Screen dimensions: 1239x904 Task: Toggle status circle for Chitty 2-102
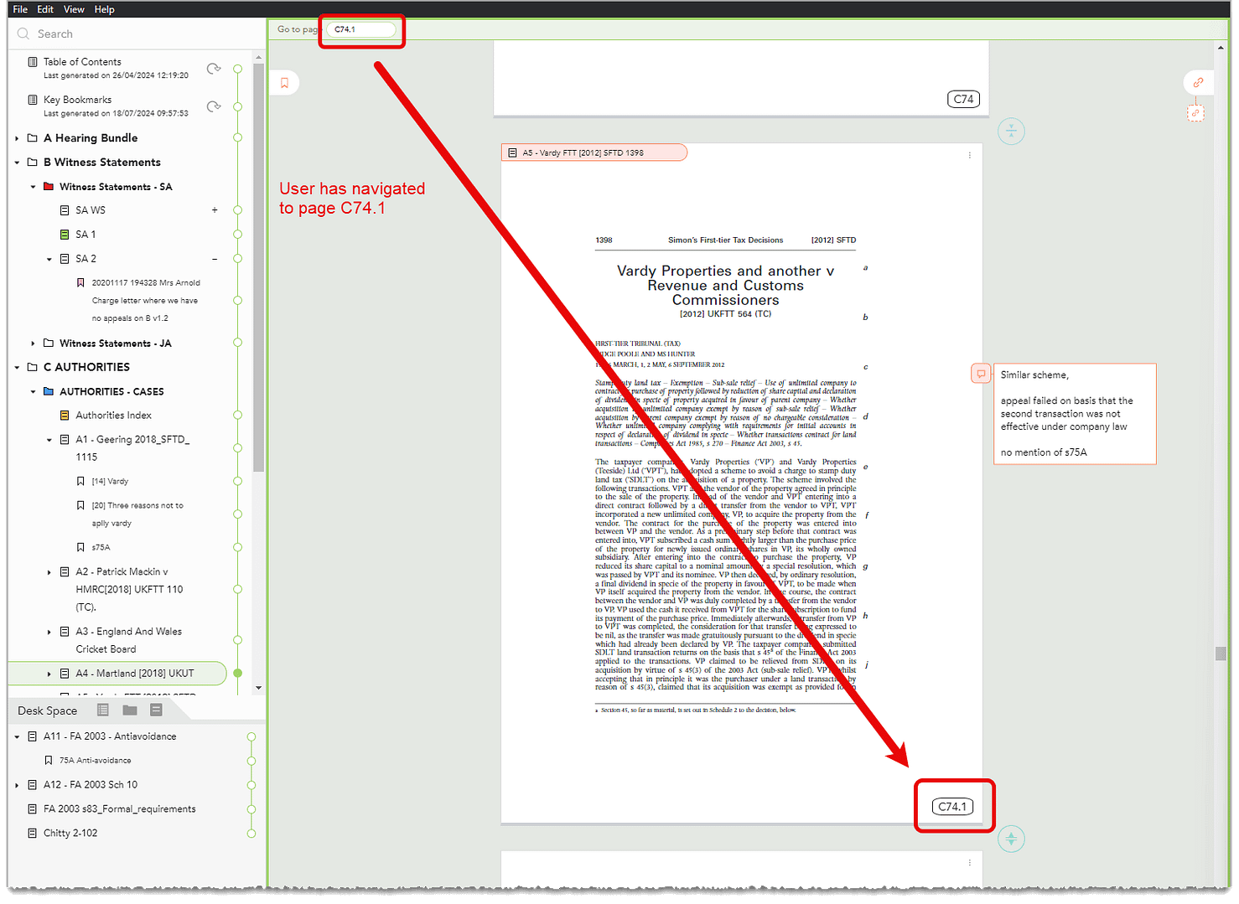point(251,834)
